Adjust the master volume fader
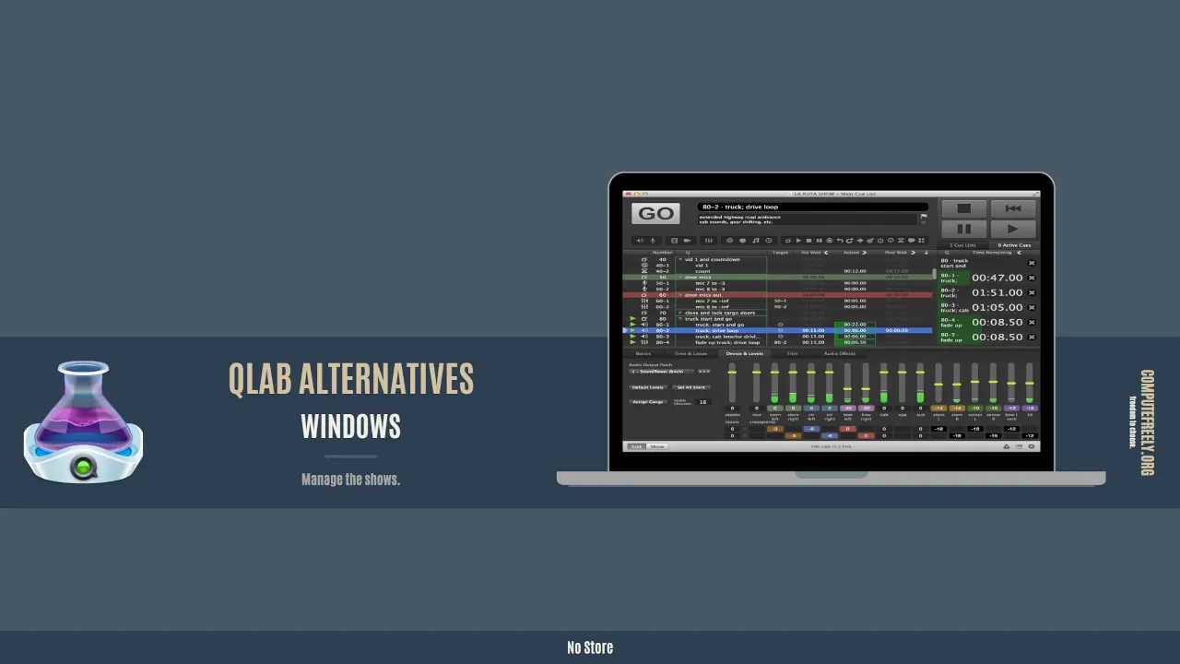 coord(732,373)
